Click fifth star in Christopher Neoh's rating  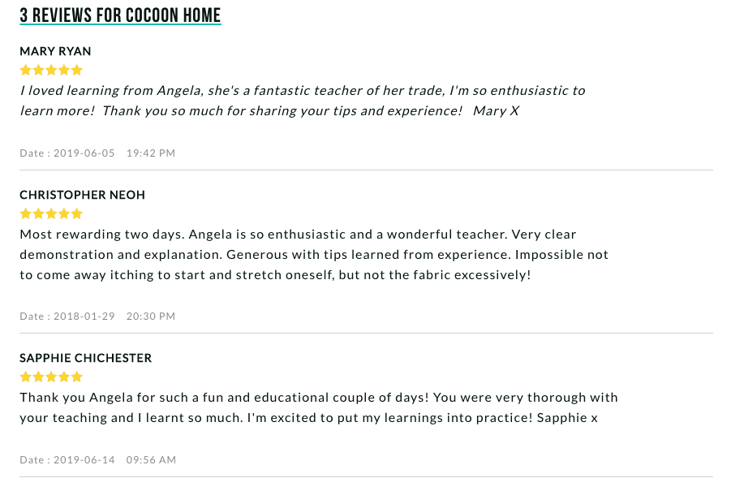point(77,214)
